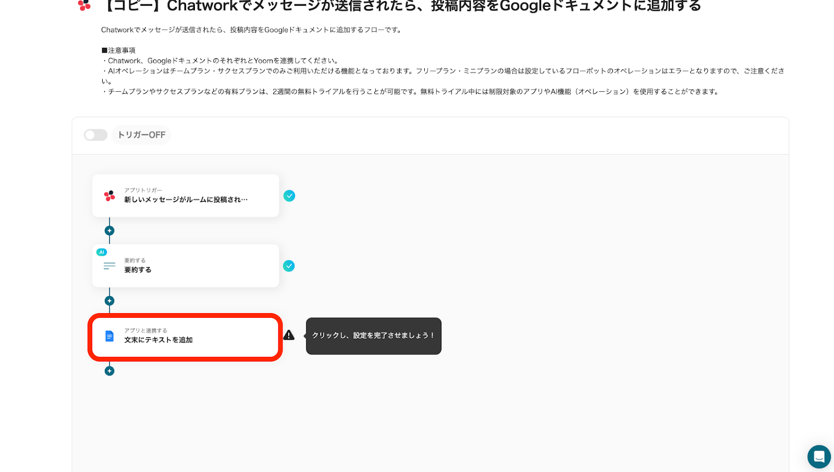Click the アプリと連携する label in the last card
The image size is (834, 472).
point(145,331)
